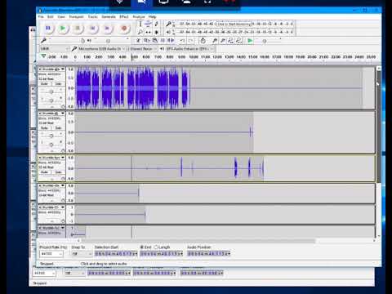Open the playback device dropdown
Image resolution: width=392 pixels, height=294 pixels.
[x=189, y=49]
